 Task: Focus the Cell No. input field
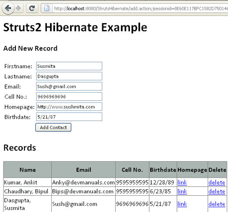click(x=69, y=97)
